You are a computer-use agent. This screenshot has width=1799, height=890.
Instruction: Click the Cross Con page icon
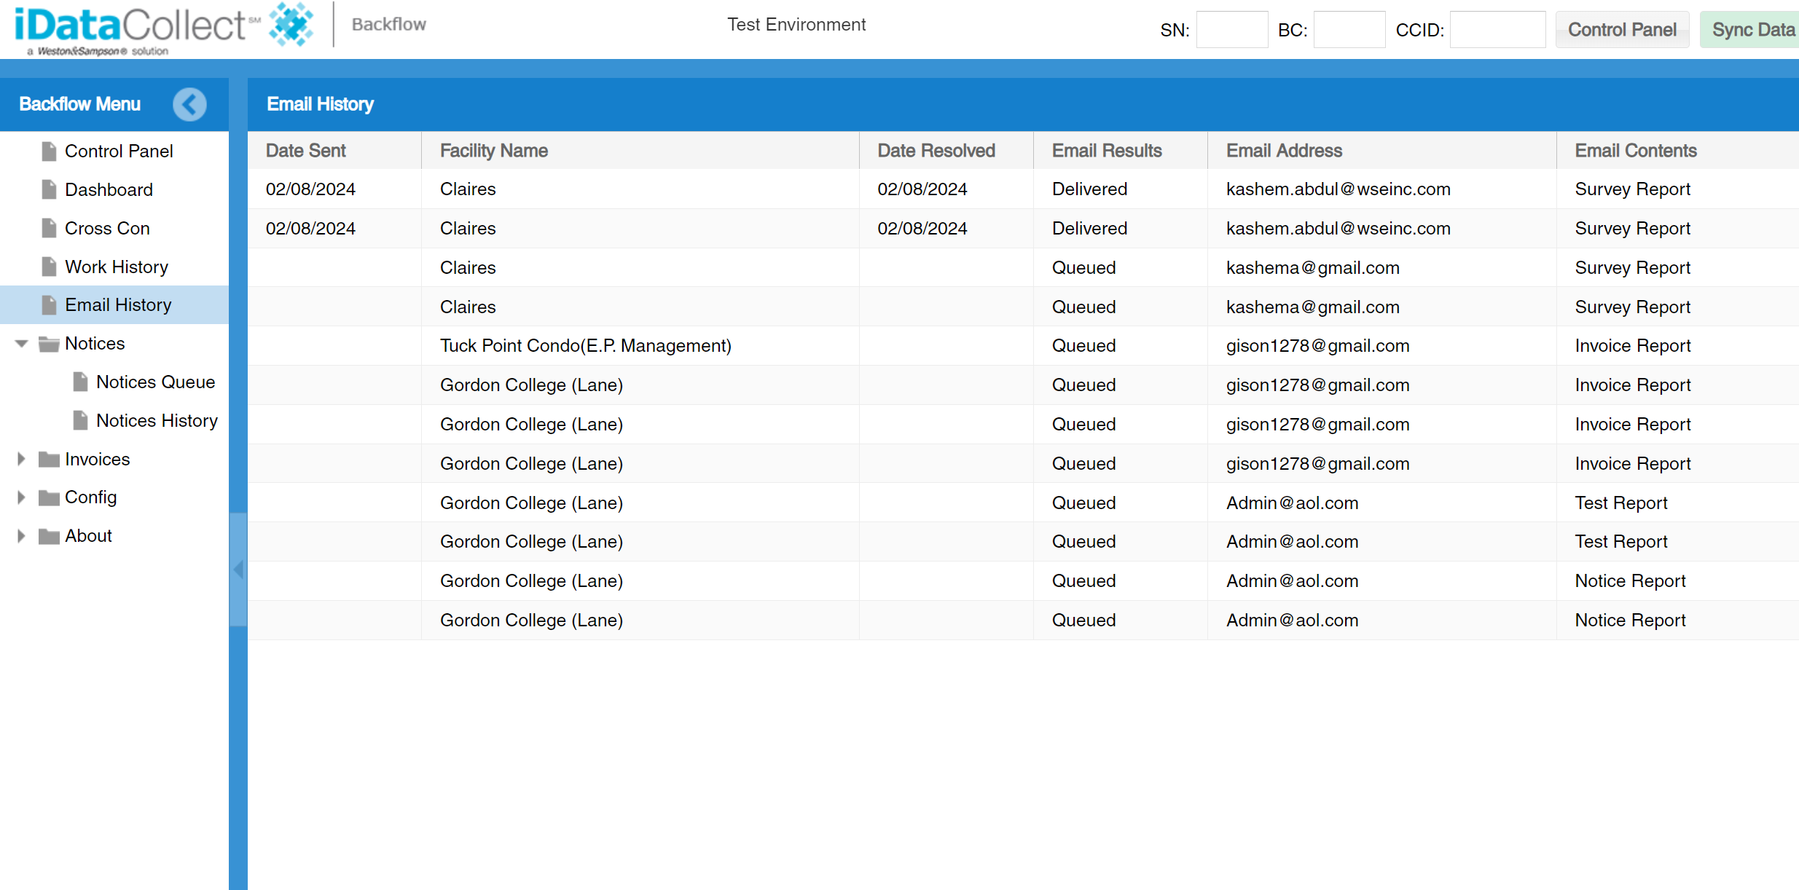pos(49,228)
